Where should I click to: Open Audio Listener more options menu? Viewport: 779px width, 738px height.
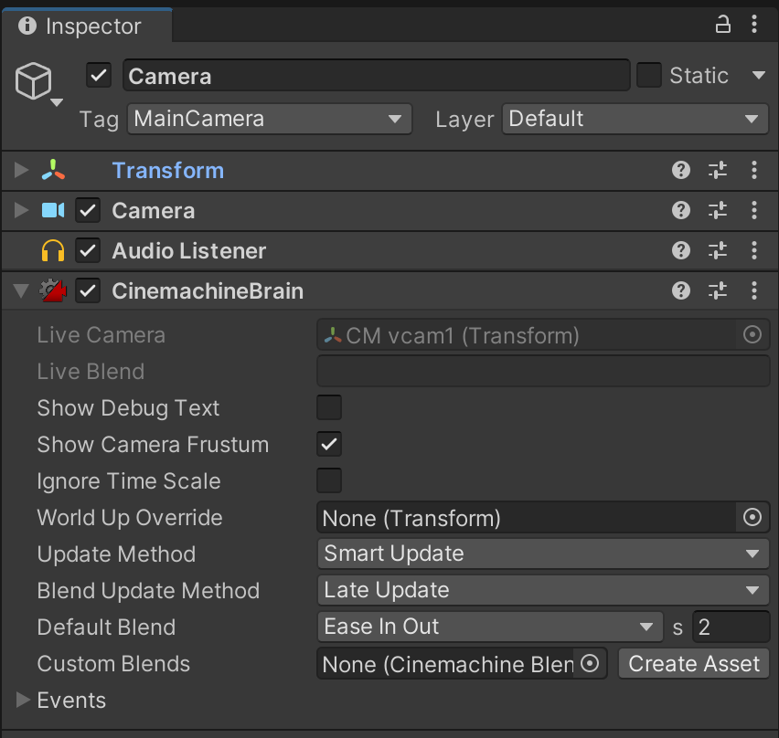click(754, 251)
